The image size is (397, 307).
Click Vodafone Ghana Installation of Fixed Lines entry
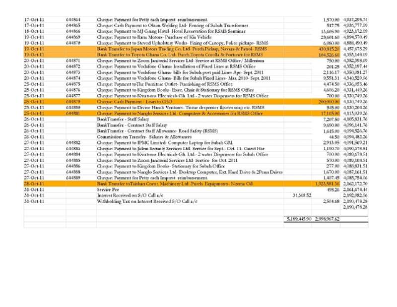(x=176, y=66)
